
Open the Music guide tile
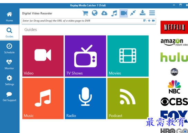43,98
